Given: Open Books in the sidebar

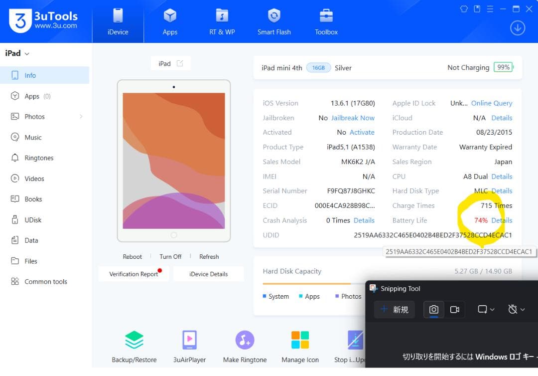Looking at the screenshot, I should pyautogui.click(x=45, y=199).
